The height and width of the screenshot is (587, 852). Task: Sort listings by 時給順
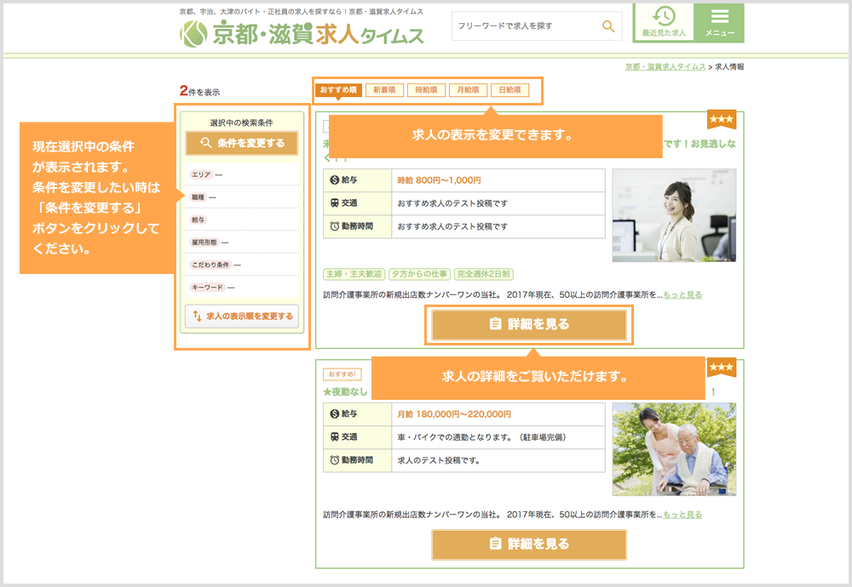(x=426, y=90)
